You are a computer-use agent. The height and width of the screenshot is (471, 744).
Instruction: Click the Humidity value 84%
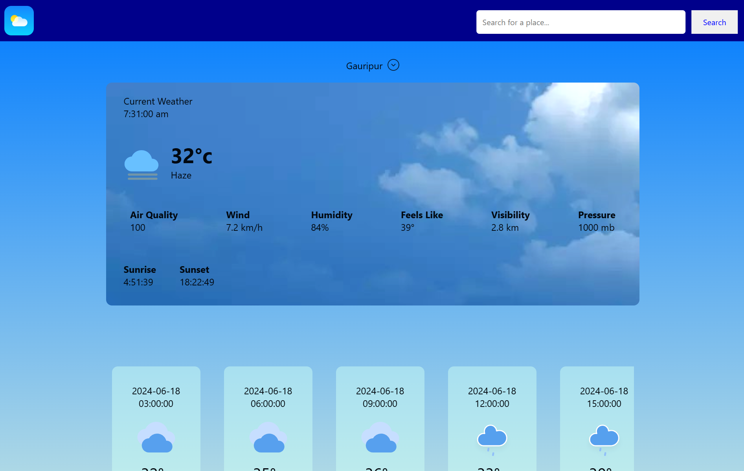click(320, 228)
